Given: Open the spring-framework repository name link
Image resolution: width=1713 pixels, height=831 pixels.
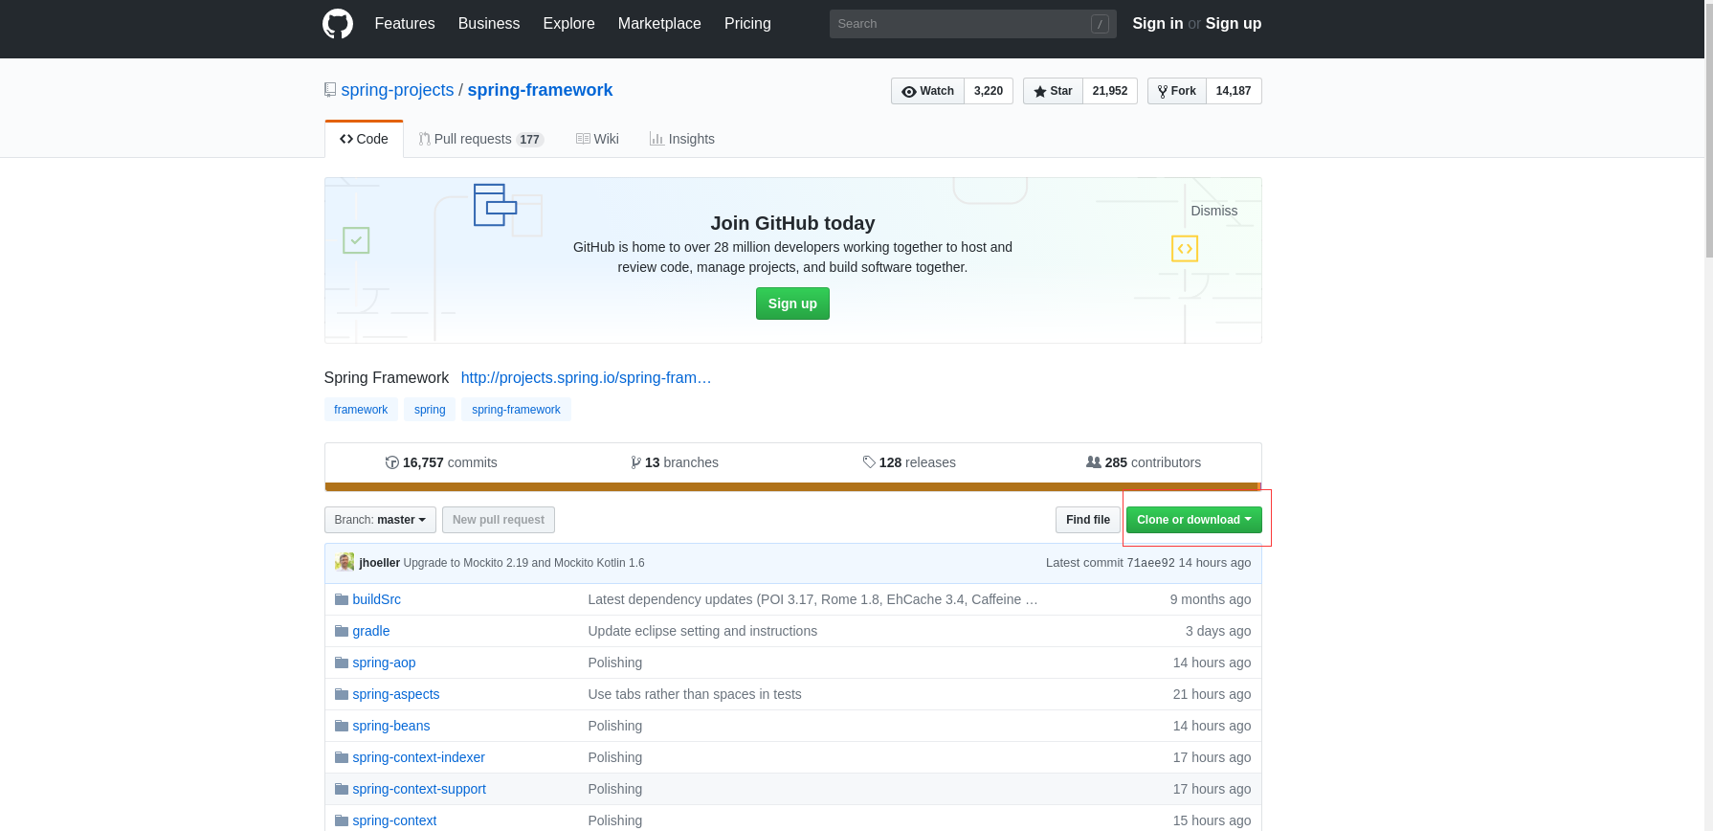Looking at the screenshot, I should [540, 90].
